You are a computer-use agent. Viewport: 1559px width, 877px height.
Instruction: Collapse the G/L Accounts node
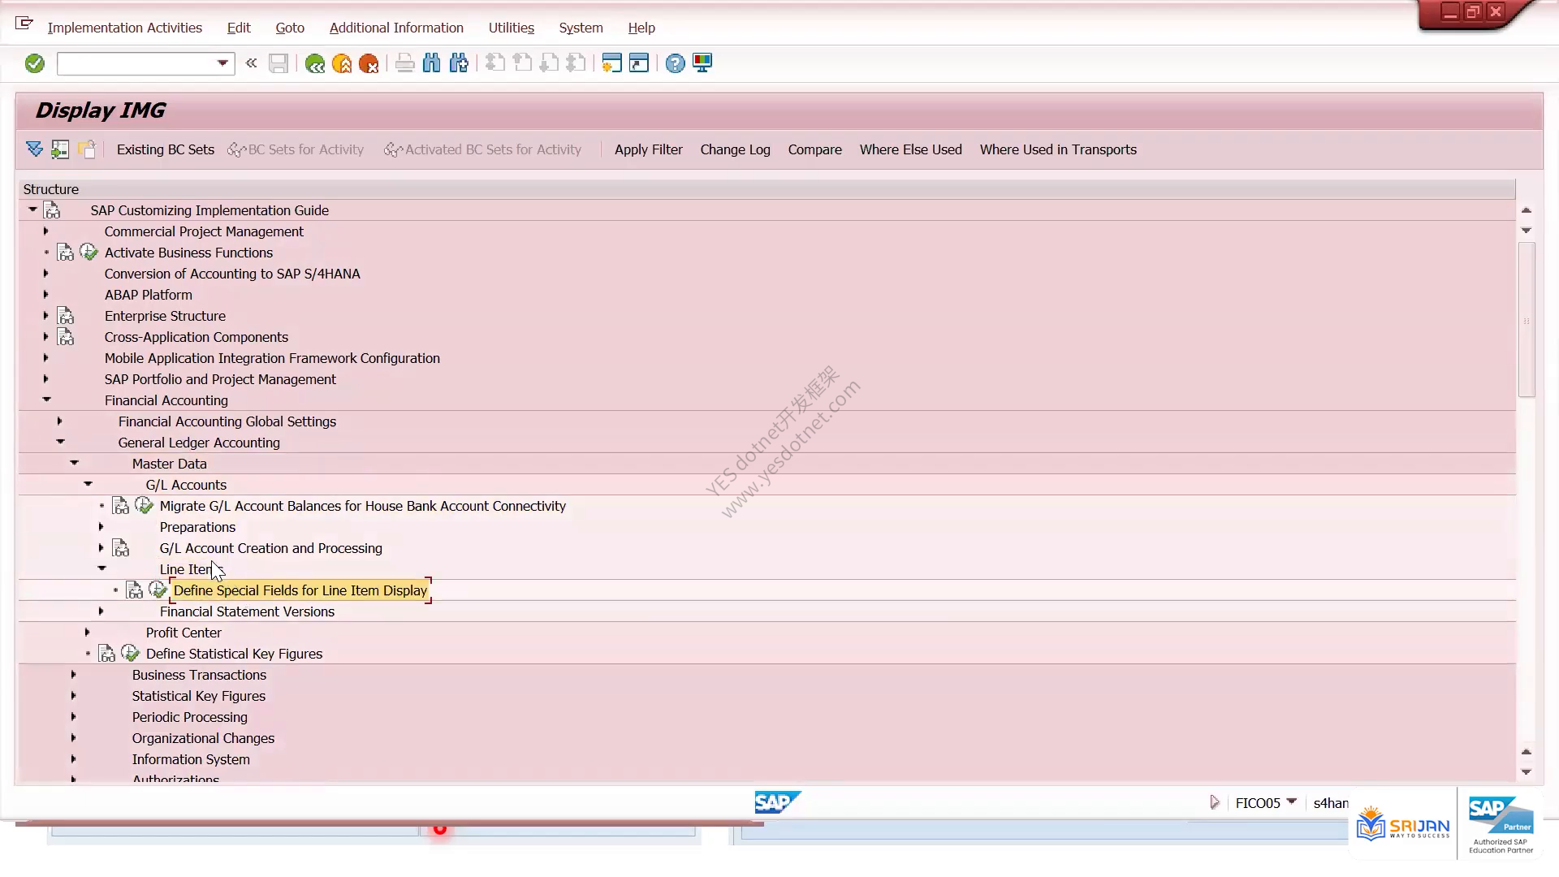coord(88,484)
